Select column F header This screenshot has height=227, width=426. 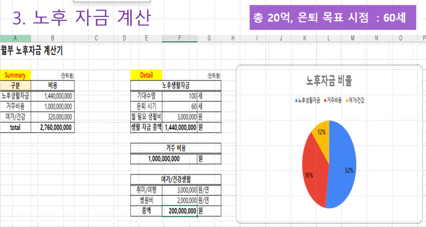[x=180, y=38]
